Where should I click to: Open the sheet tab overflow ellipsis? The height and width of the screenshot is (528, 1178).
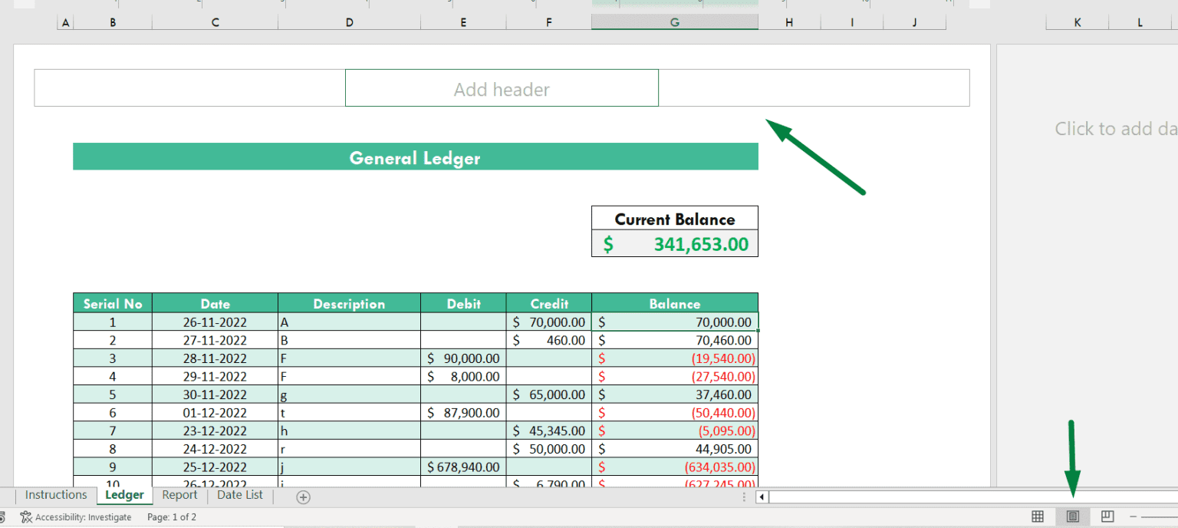743,497
